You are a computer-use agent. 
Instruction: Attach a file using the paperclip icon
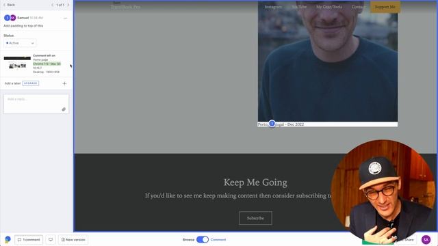[x=64, y=109]
